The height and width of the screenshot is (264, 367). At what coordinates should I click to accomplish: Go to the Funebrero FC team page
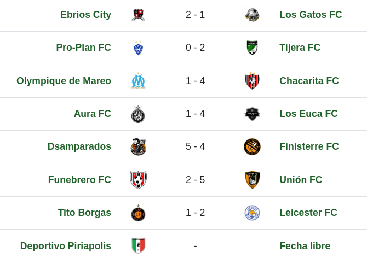[x=79, y=180]
